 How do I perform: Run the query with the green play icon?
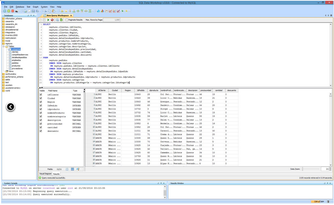[x=48, y=20]
